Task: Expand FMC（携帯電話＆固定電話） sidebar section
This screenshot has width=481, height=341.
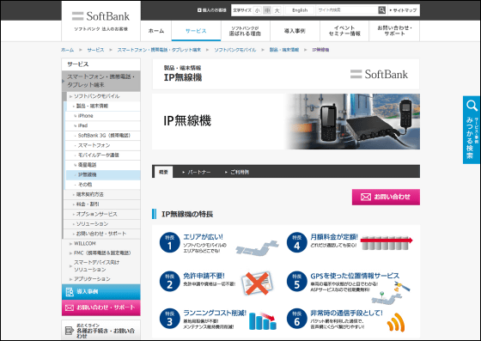Action: (101, 253)
